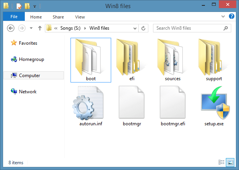Select the bootmgr.efi file icon
This screenshot has width=239, height=170.
pyautogui.click(x=173, y=102)
